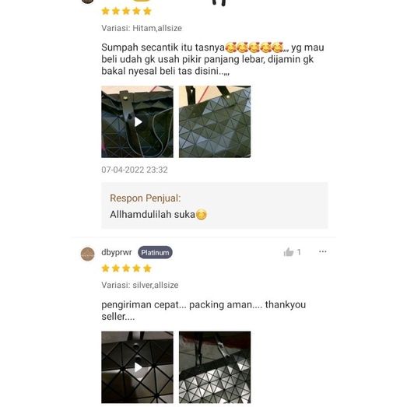This screenshot has width=407, height=407.
Task: Click the Platinum badge next to dbyprwr
Action: [155, 252]
